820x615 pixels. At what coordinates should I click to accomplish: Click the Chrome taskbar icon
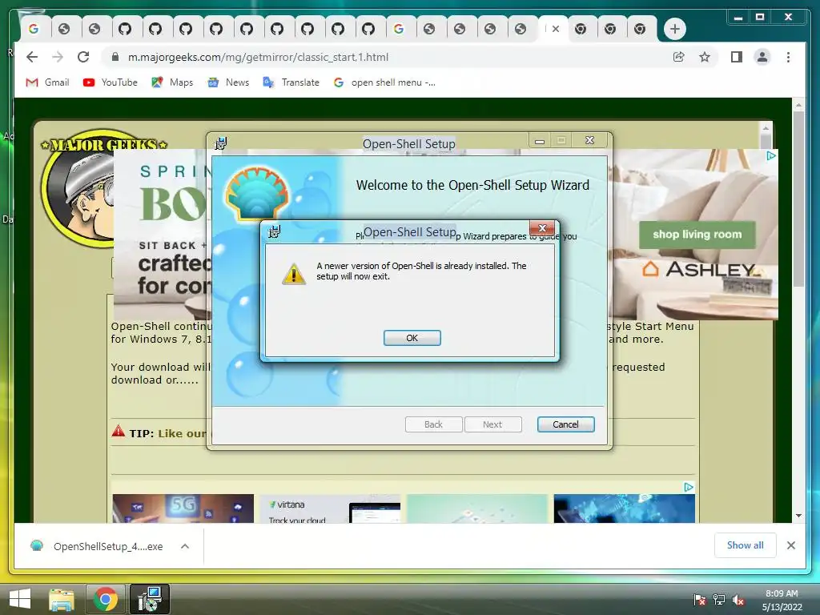(106, 599)
